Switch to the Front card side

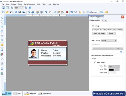7,94
